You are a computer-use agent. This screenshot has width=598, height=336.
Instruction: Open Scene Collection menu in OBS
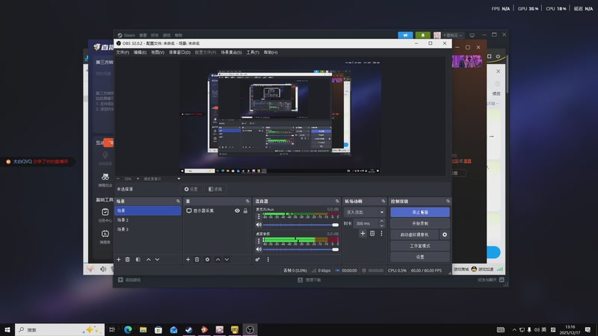tap(231, 52)
